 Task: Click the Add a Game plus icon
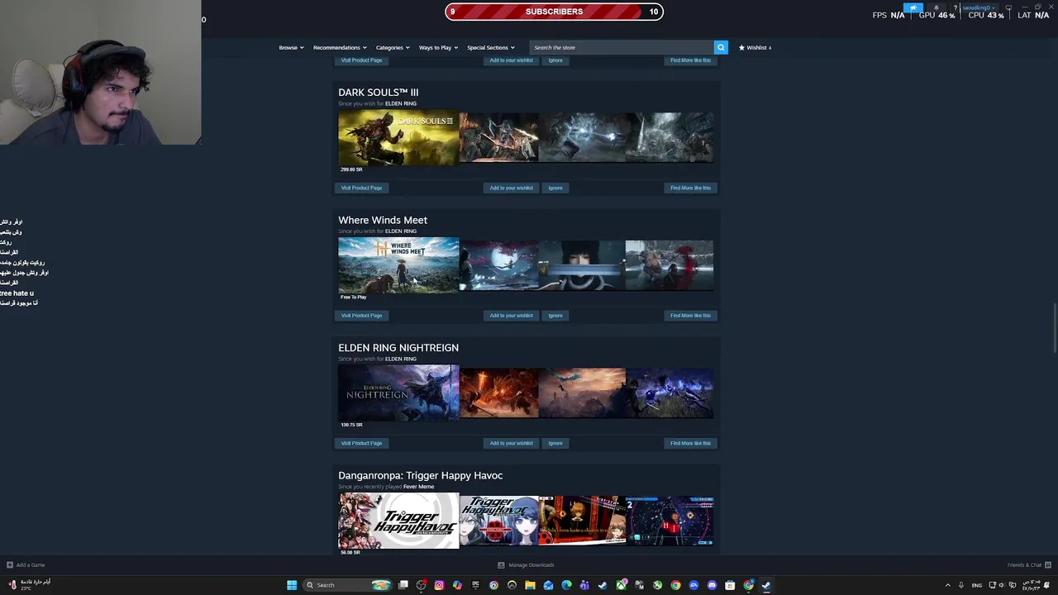coord(10,565)
